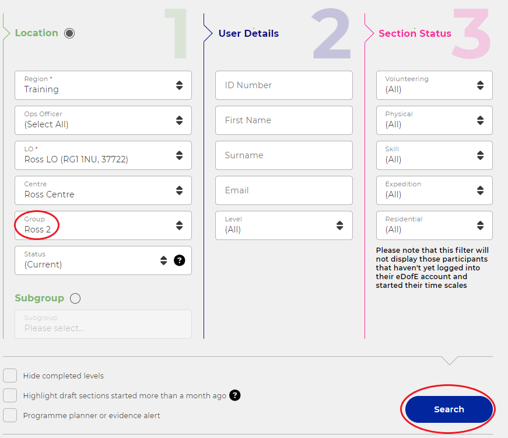Click the Region dropdown sort arrows

point(179,85)
